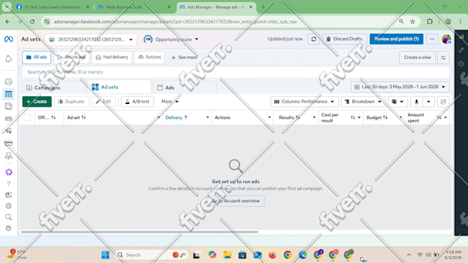Select the All ads filter
The height and width of the screenshot is (263, 468).
(x=36, y=57)
